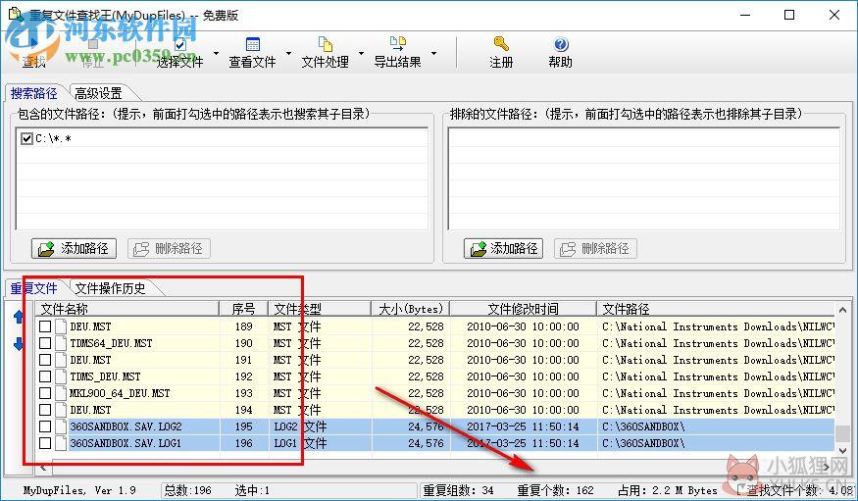Select the 24,576 size cell in row 196

[x=426, y=443]
